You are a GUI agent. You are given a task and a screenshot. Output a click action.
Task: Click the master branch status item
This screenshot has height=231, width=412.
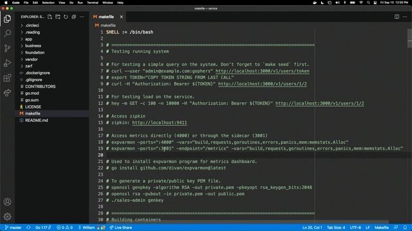(13, 228)
